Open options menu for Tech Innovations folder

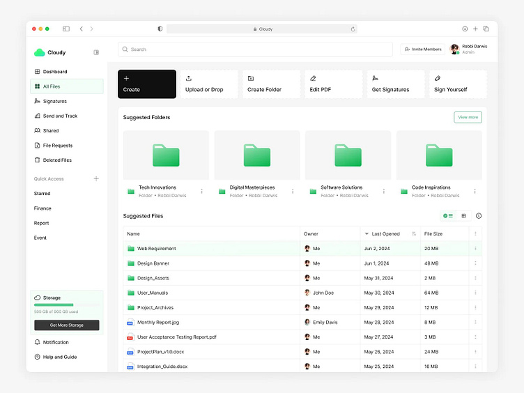click(202, 191)
